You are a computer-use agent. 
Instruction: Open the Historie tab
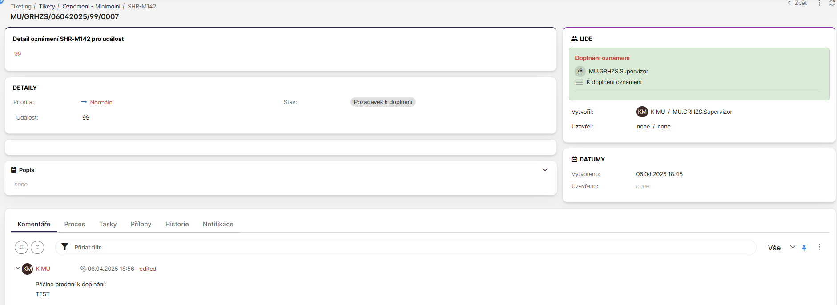[177, 224]
